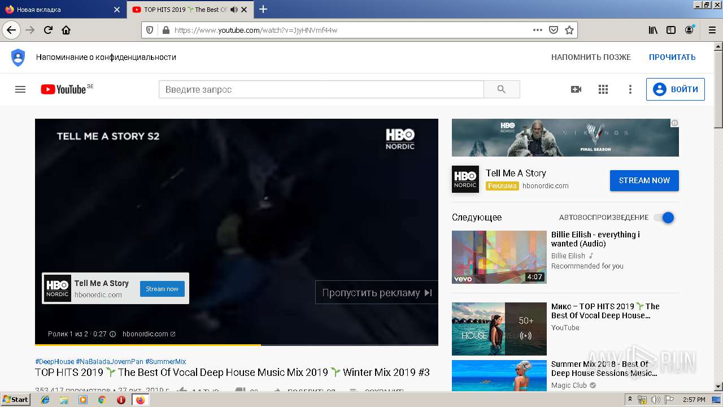The height and width of the screenshot is (407, 723).
Task: Reload the current page
Action: pyautogui.click(x=48, y=30)
